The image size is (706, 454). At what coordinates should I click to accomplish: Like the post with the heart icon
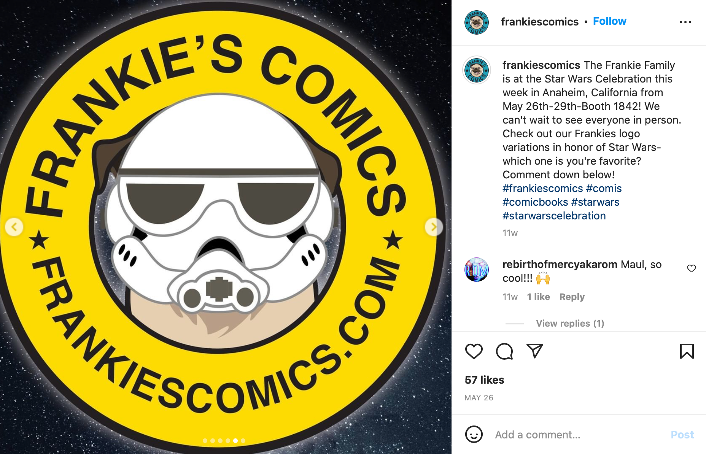pos(474,351)
